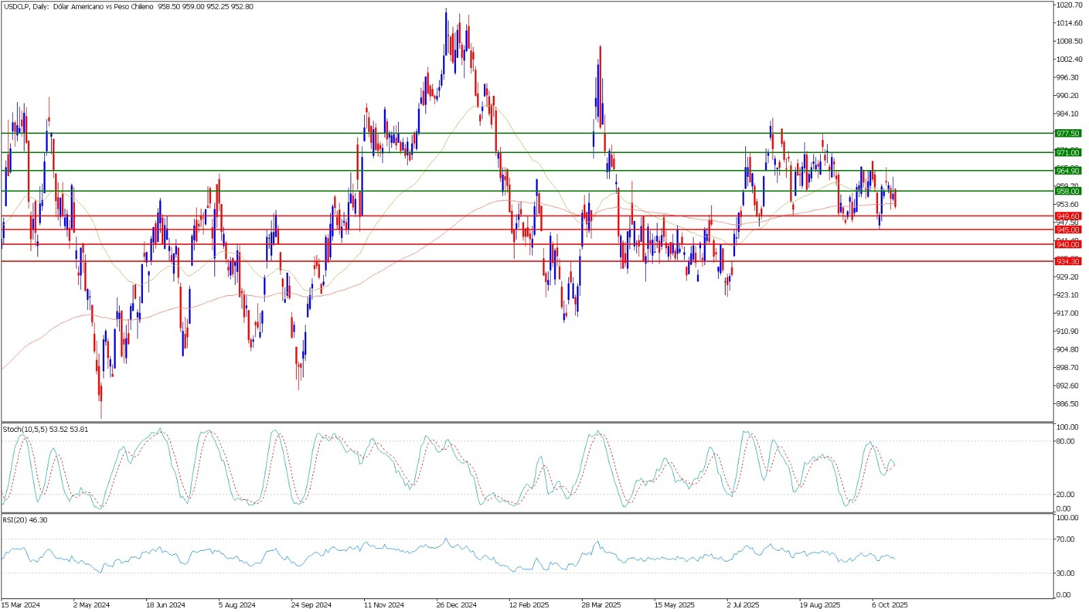Click the latest candle on the price chart
Screen dimensions: 1089x612
[895, 199]
